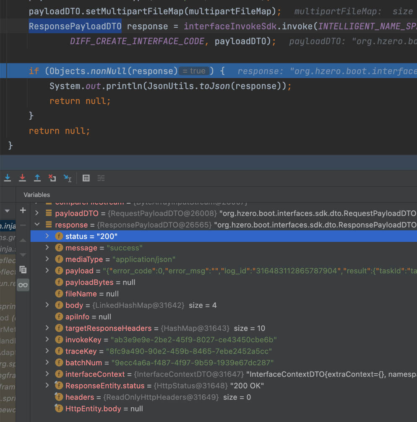
Task: Click DIFF_CREATE_INTERFACE_CODE constant in editor
Action: point(137,41)
